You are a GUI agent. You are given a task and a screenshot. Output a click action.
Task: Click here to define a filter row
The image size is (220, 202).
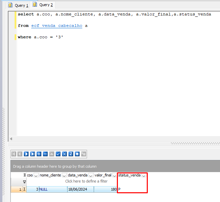click(86, 181)
